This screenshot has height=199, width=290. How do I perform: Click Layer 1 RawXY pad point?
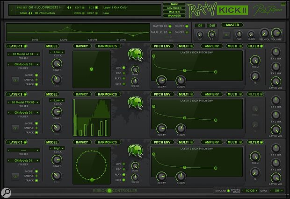[91, 69]
